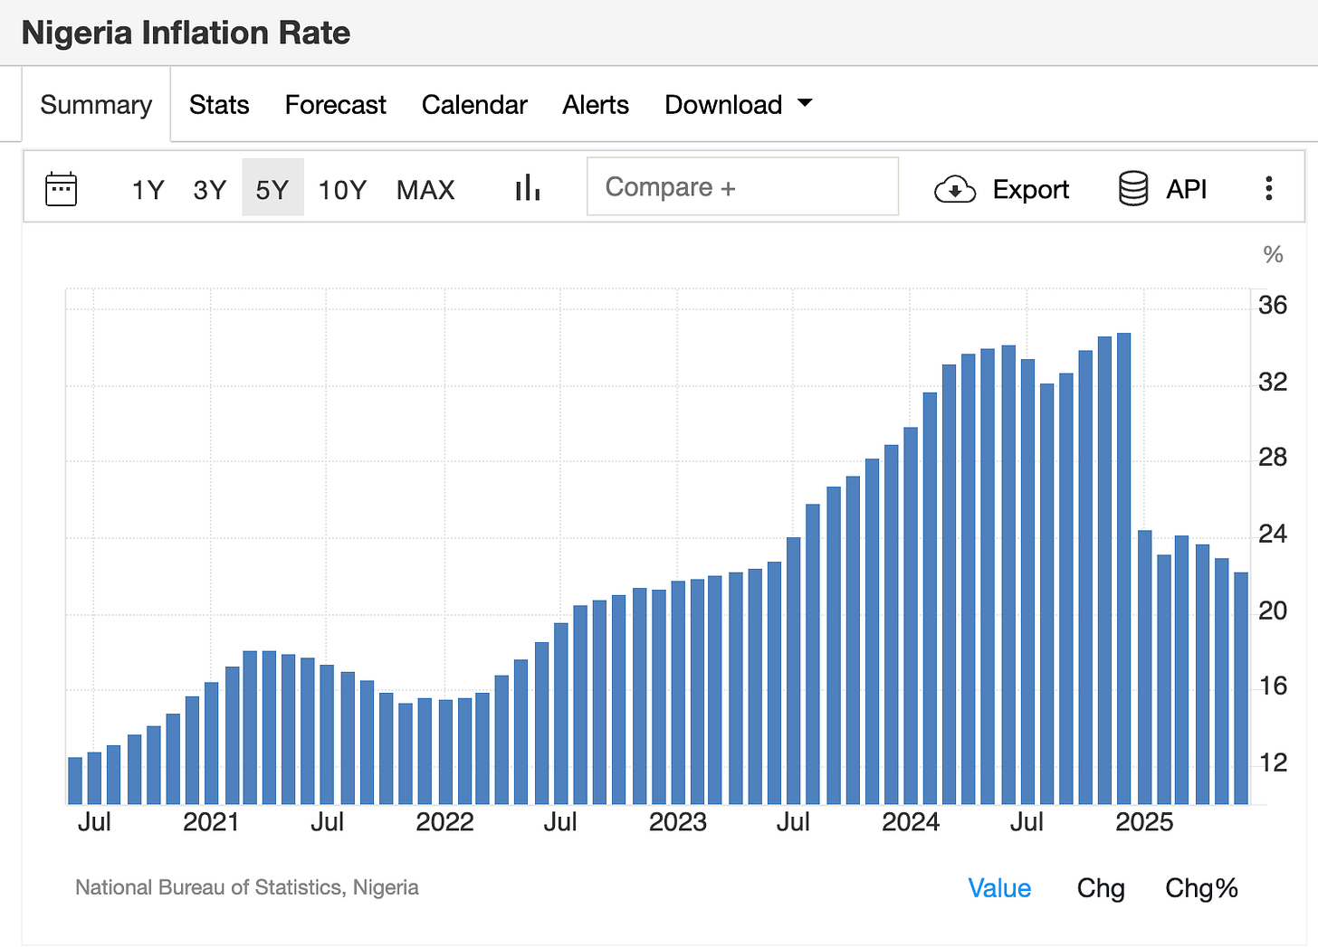
Task: Click the 16 y-axis value
Action: click(1273, 687)
